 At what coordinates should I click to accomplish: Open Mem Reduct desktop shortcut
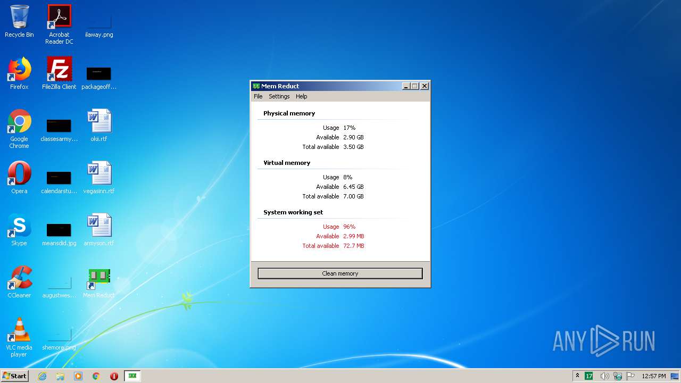99,282
